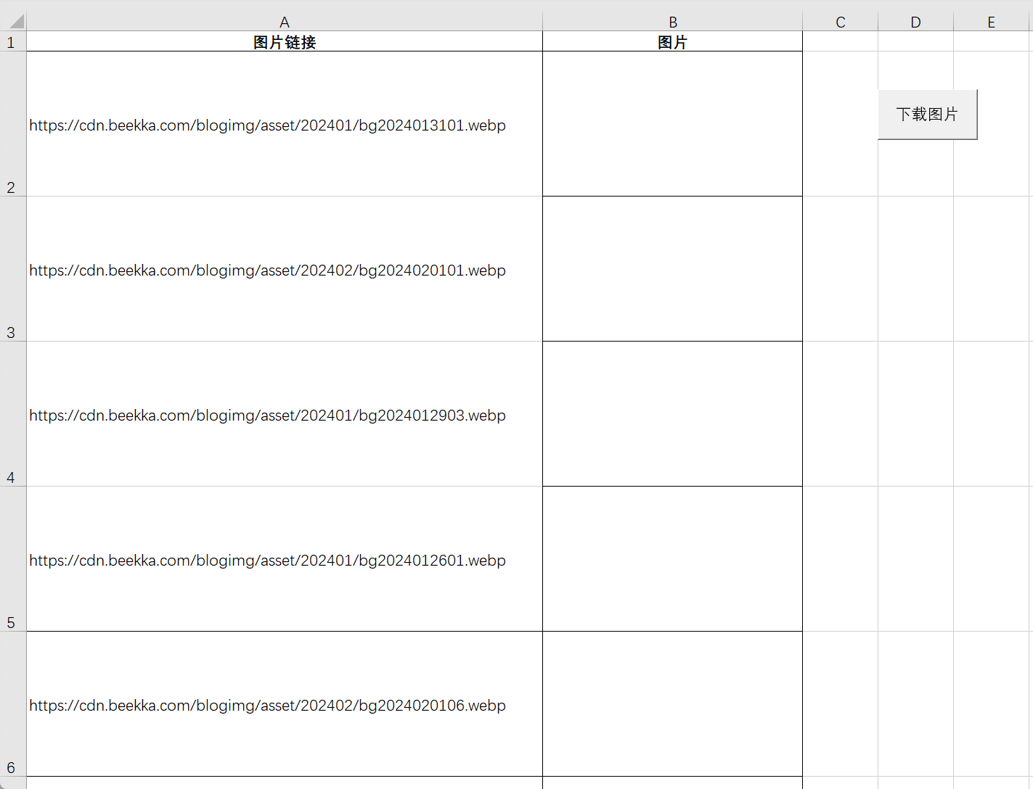Select column A header
Screen dimensions: 1033x789
pos(285,22)
